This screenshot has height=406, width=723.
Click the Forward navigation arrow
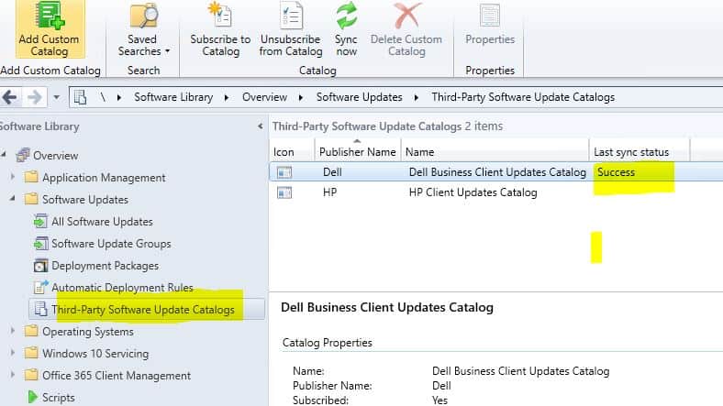coord(35,97)
